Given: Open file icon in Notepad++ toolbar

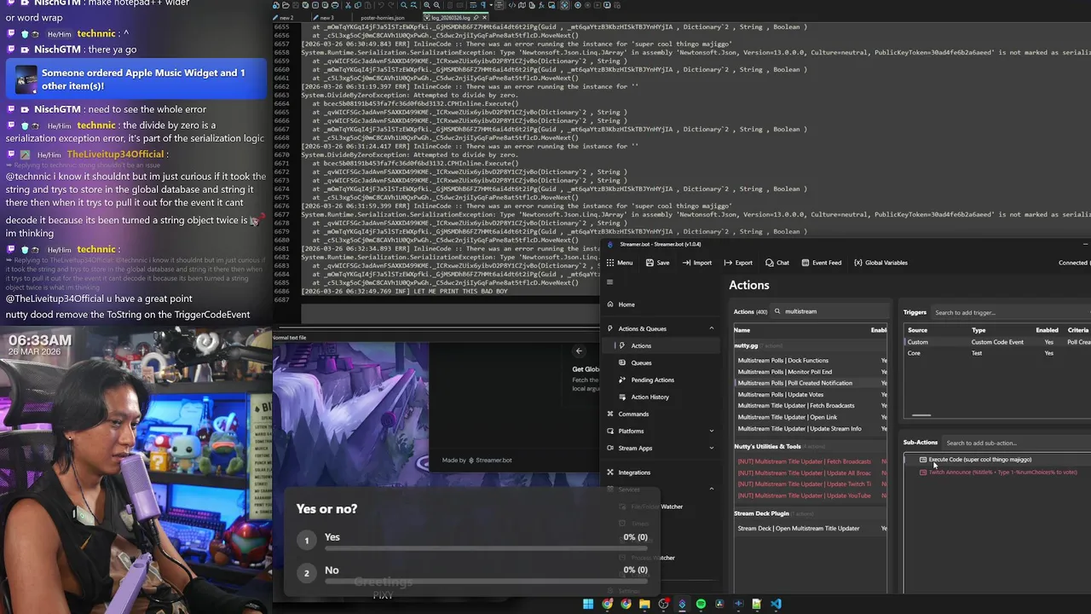Looking at the screenshot, I should pos(286,5).
